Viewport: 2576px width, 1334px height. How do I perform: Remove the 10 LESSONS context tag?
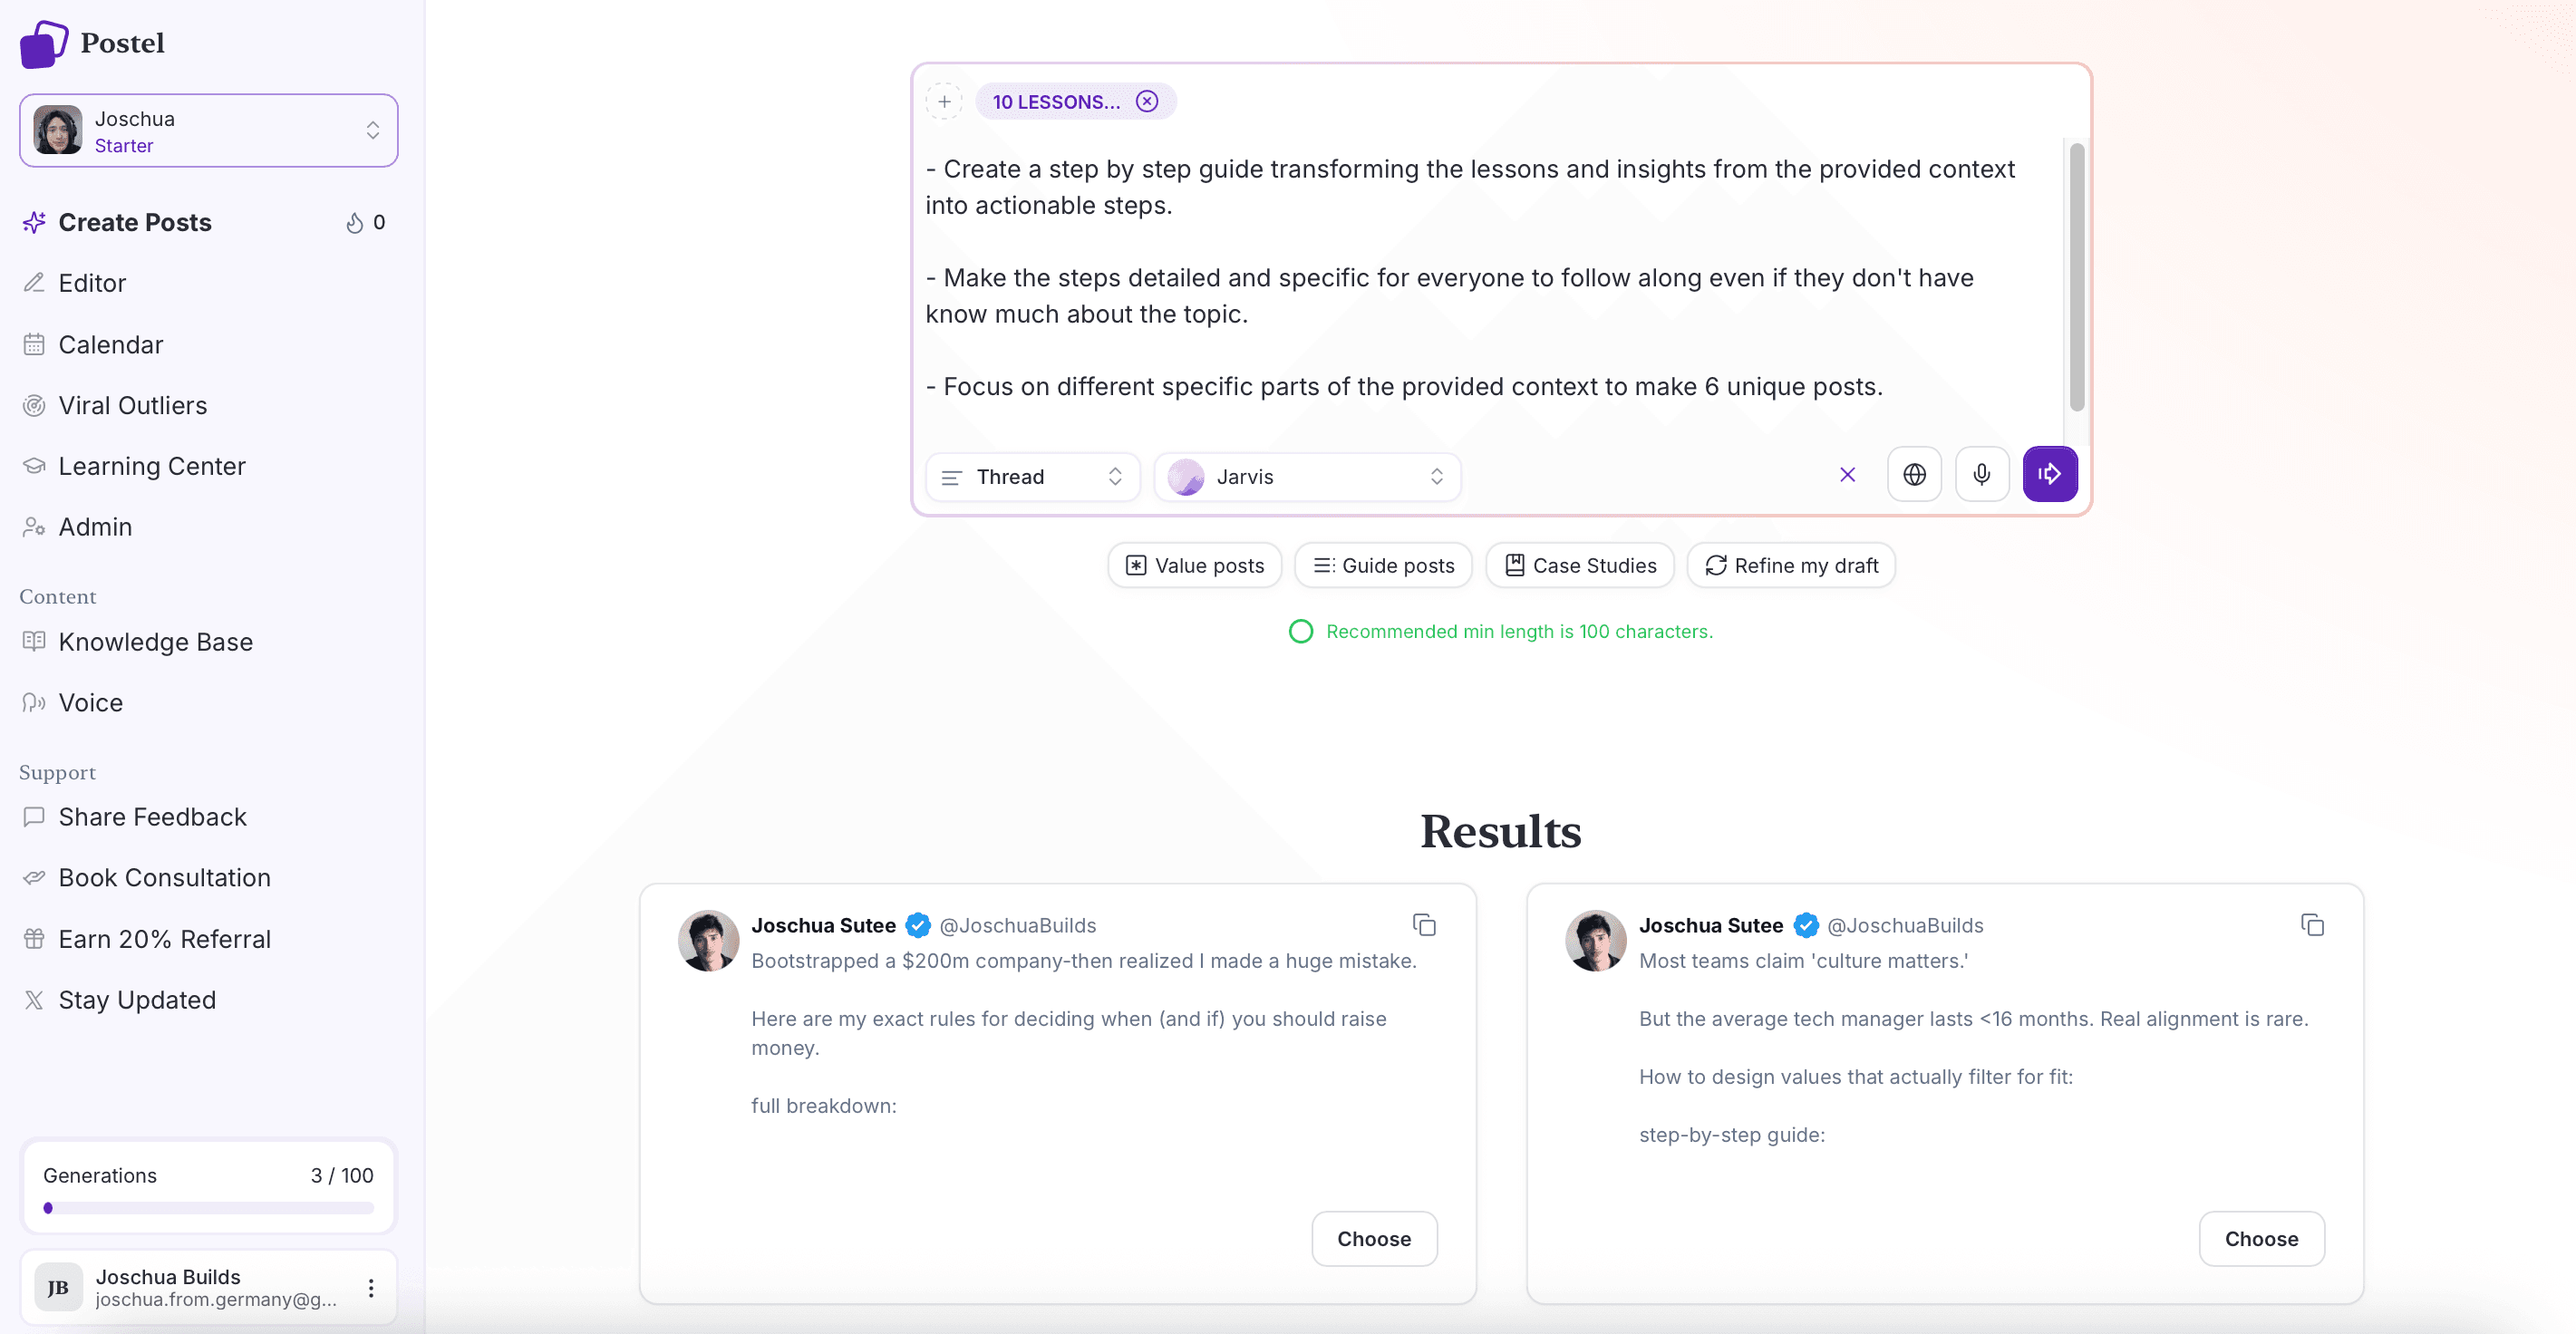coord(1147,102)
